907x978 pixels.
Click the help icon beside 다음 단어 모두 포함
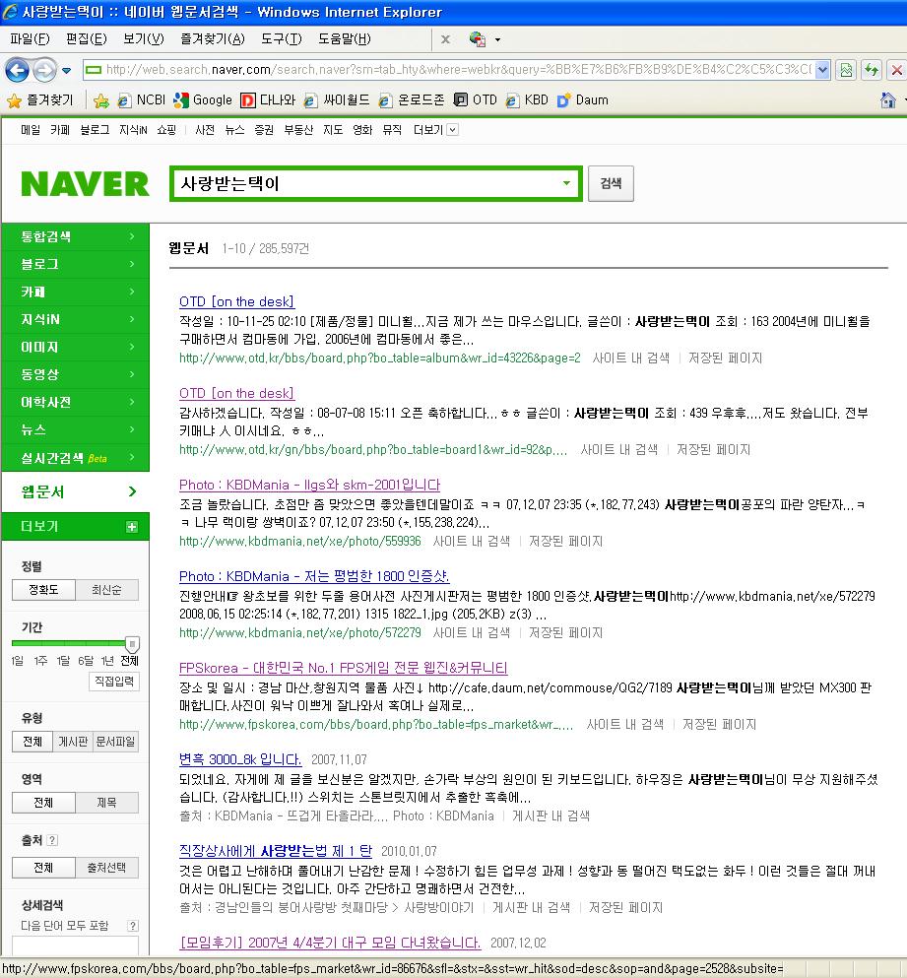click(x=132, y=926)
